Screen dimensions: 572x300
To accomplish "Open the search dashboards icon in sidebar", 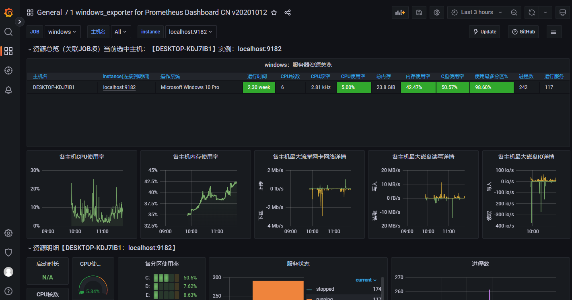I will click(8, 32).
